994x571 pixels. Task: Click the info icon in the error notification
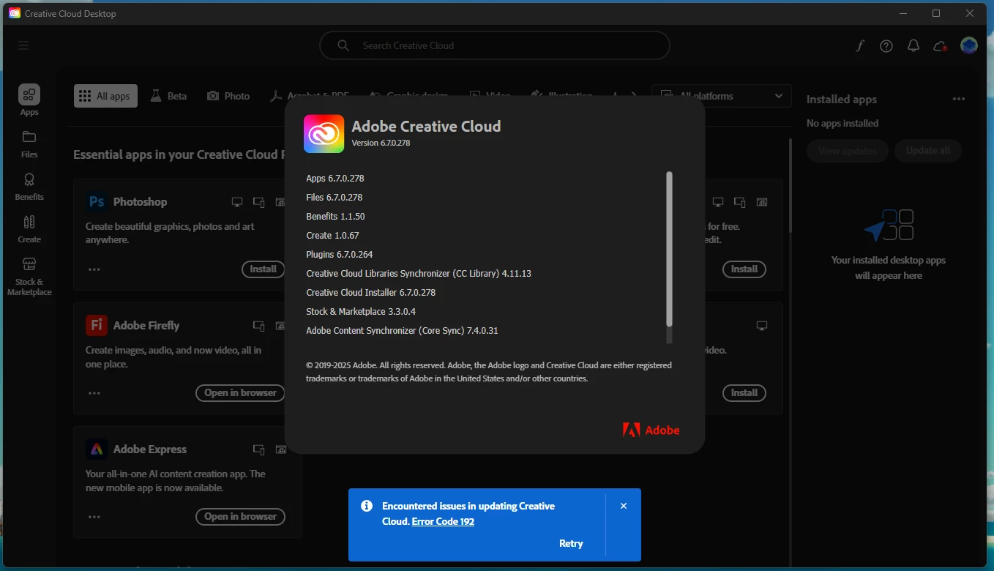click(366, 506)
